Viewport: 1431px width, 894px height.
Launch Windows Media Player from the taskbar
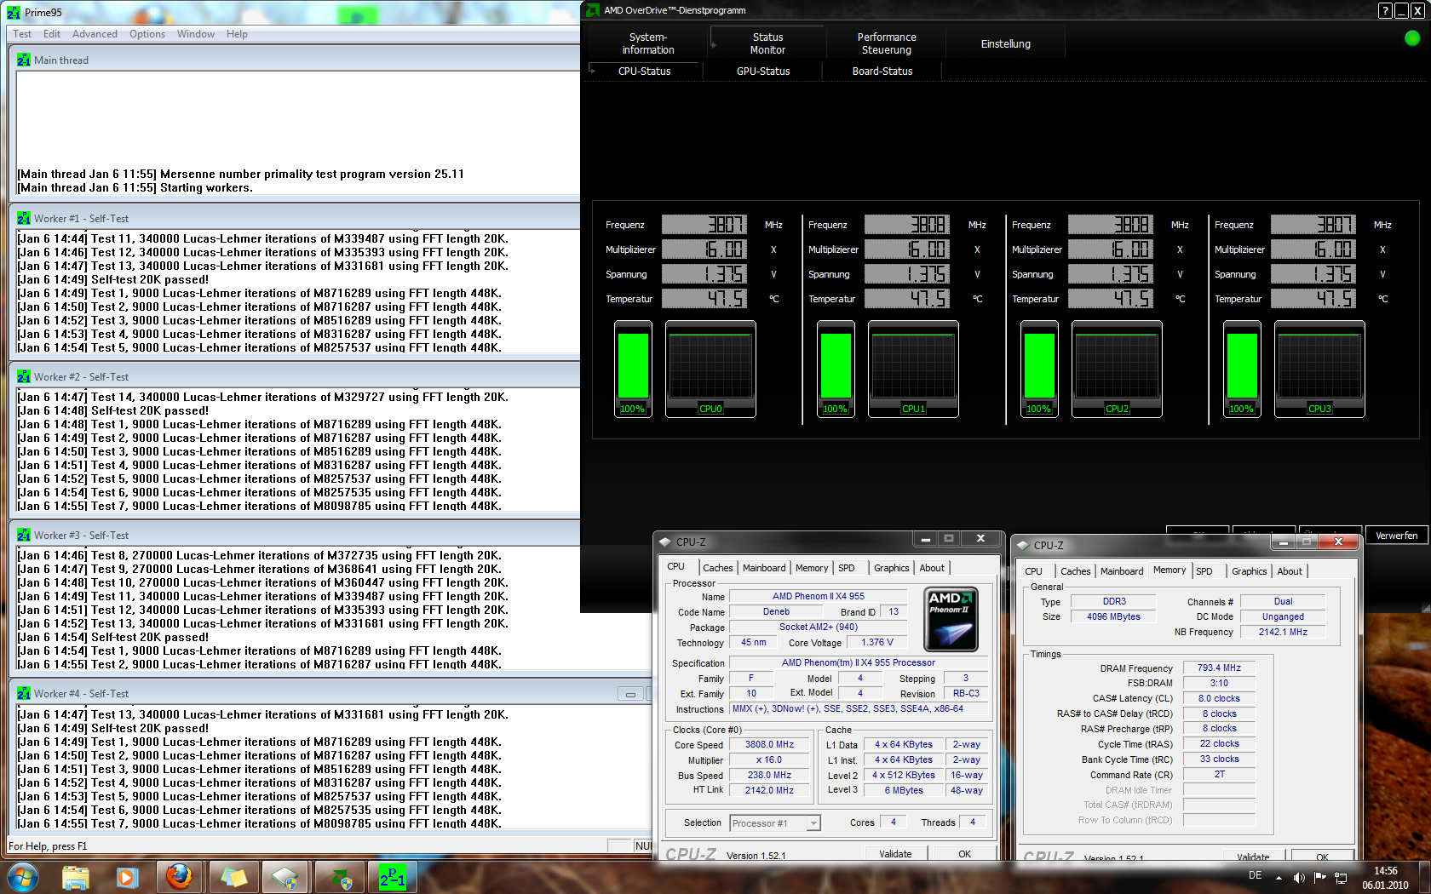[128, 877]
